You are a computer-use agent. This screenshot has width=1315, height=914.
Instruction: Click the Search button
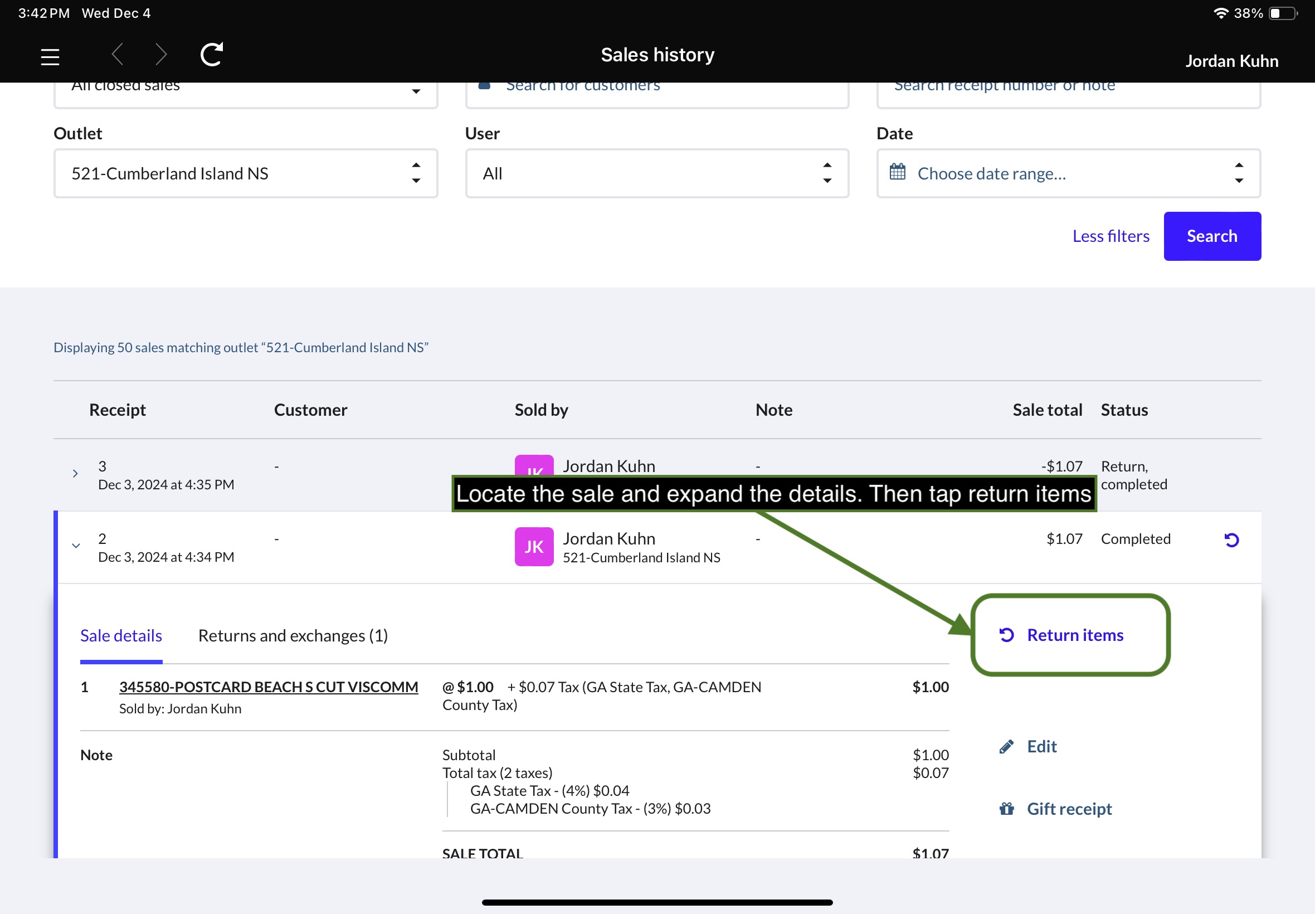(x=1212, y=236)
